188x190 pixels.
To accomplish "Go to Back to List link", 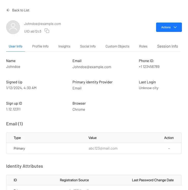I will tap(21, 10).
